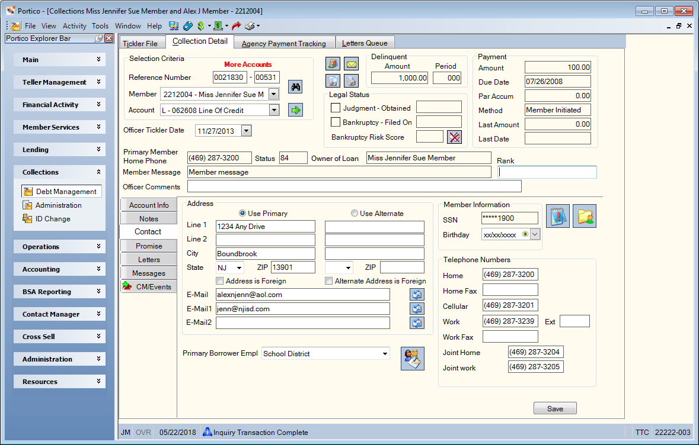Click red X beside Bankruptcy Risk Score
This screenshot has height=445, width=699.
(454, 137)
